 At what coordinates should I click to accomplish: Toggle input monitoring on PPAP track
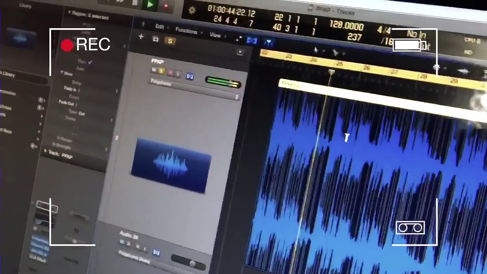[177, 73]
